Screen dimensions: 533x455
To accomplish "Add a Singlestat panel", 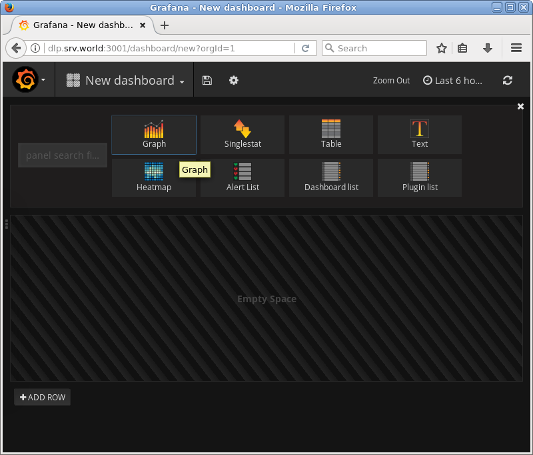I will tap(243, 134).
